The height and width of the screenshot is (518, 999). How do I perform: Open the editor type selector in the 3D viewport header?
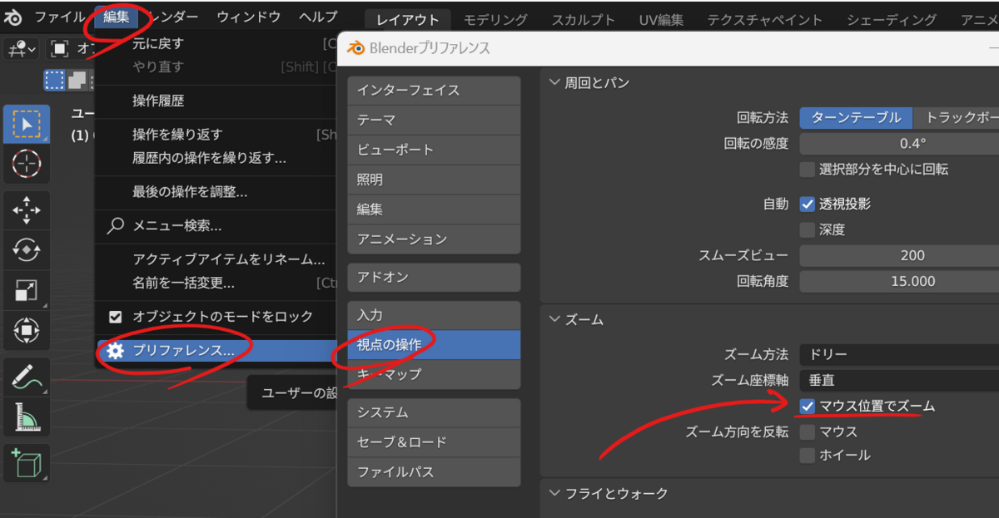(x=21, y=50)
